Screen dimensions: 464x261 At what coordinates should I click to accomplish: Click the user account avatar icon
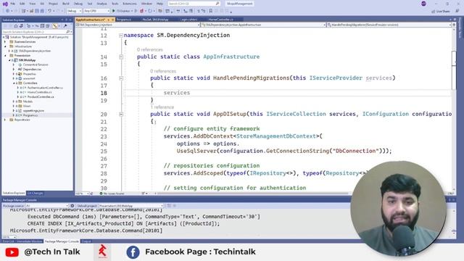pos(423,4)
